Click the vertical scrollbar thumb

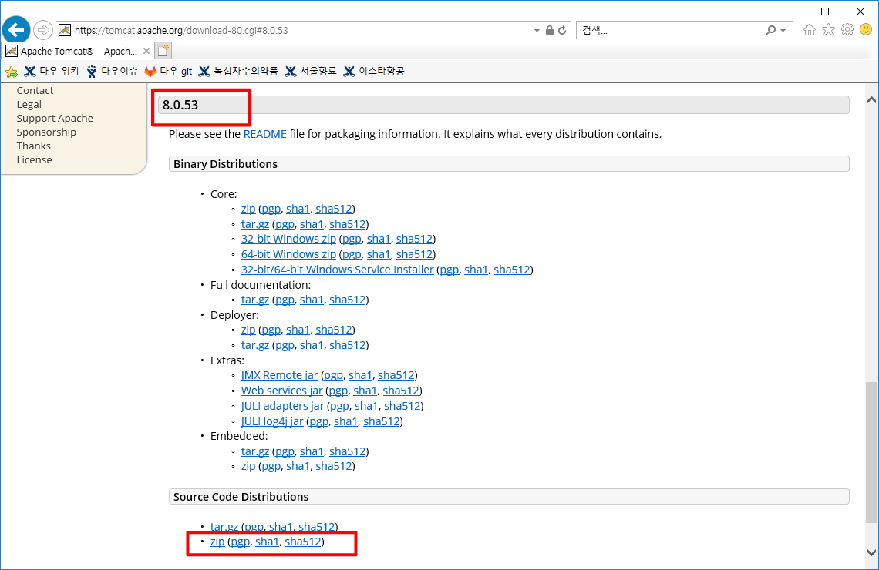click(x=871, y=452)
